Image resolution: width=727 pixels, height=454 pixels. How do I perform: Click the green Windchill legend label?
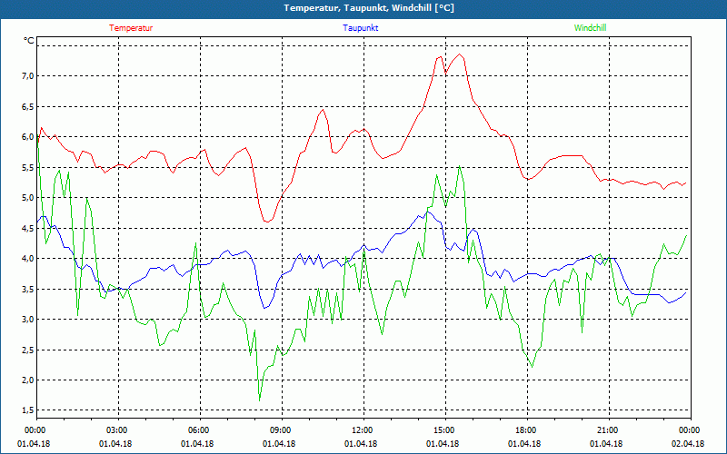(590, 28)
